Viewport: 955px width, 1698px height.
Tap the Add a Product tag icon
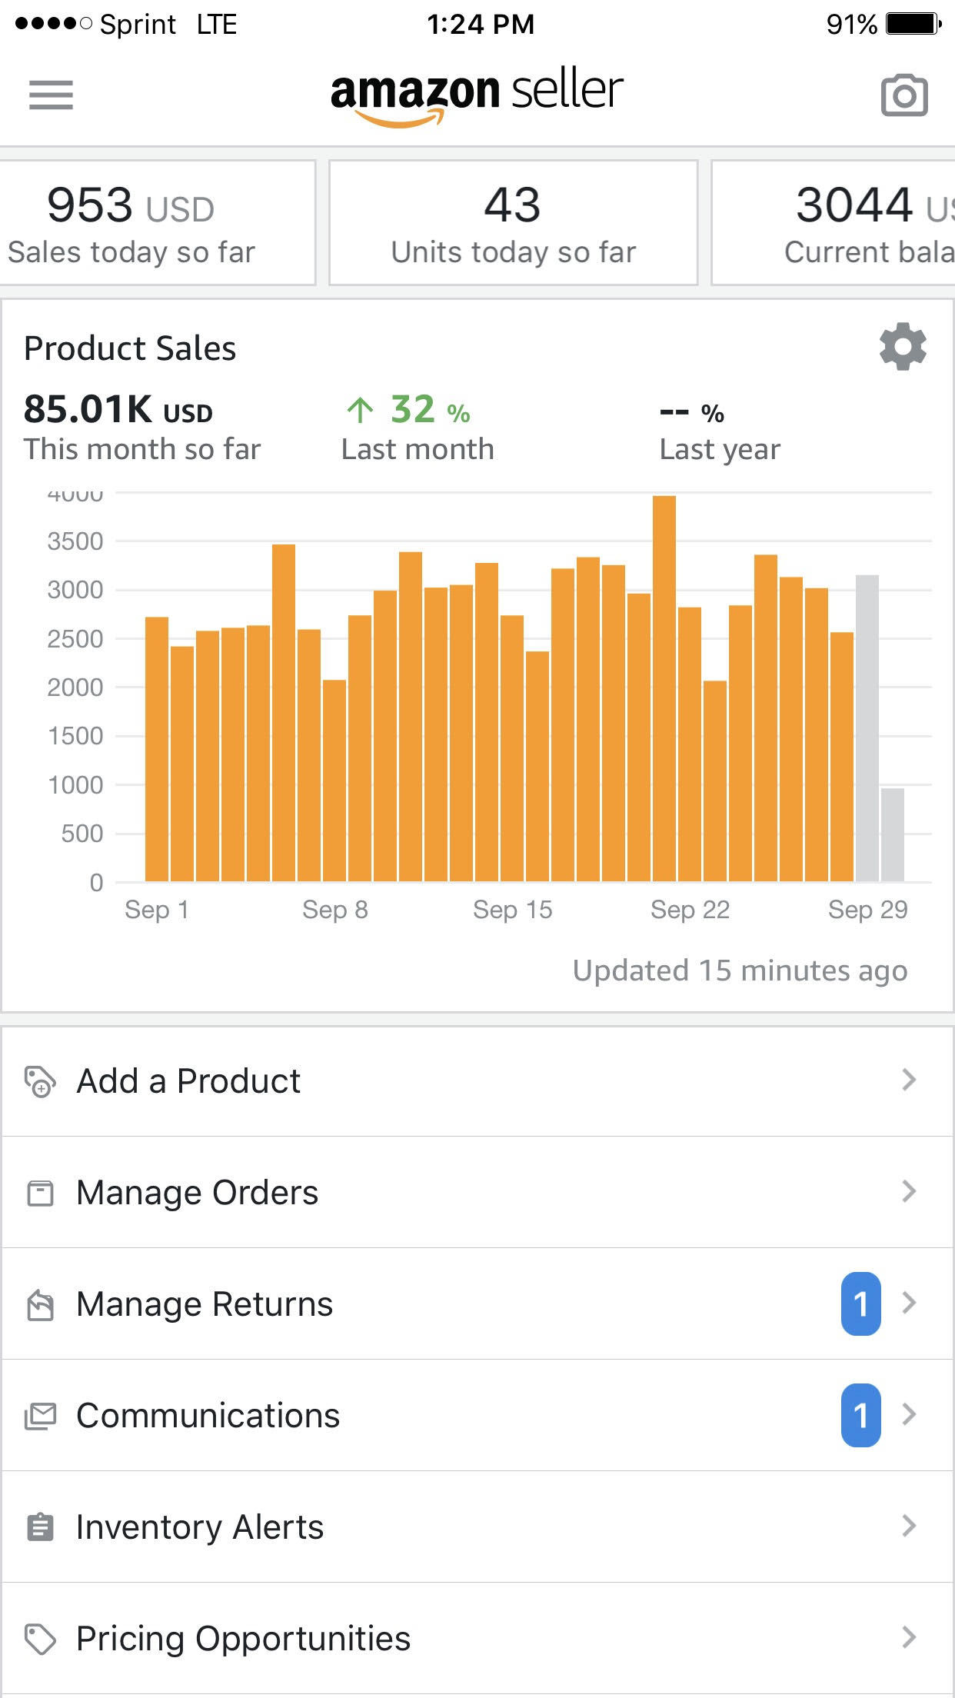point(40,1081)
